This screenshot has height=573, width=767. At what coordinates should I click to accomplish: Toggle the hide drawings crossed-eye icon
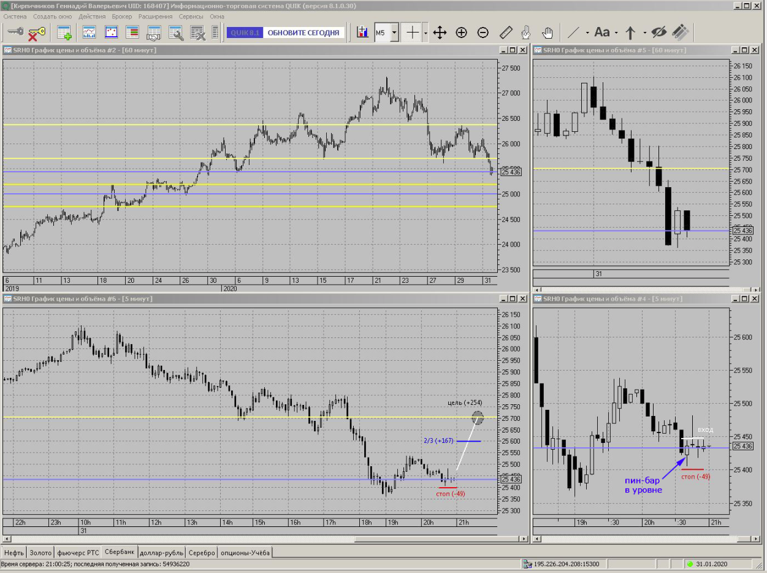(658, 33)
